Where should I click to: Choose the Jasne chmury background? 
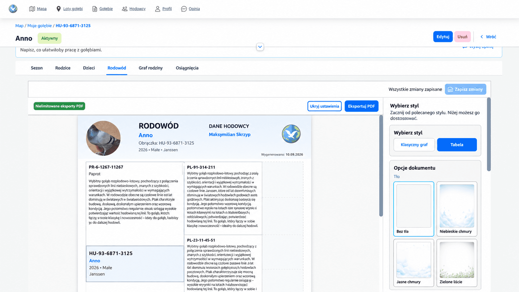click(414, 263)
